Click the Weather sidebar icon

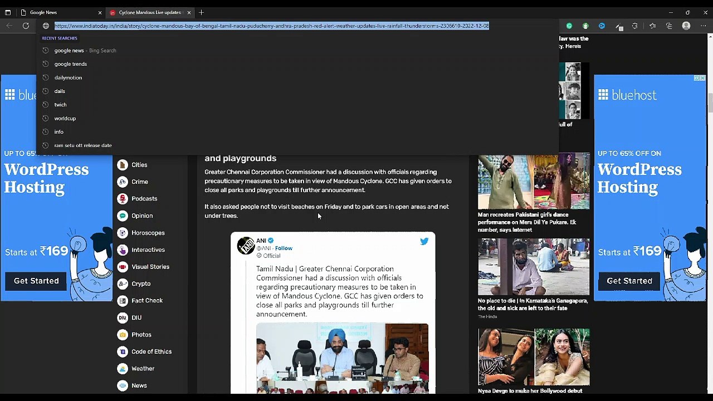[123, 369]
